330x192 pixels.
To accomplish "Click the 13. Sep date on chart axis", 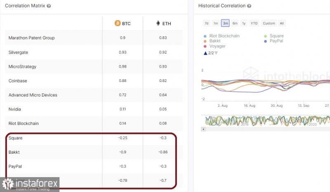I will pyautogui.click(x=304, y=105).
